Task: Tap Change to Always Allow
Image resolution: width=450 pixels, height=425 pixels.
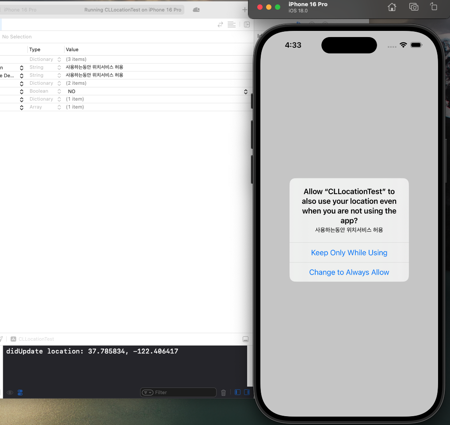Action: tap(349, 272)
